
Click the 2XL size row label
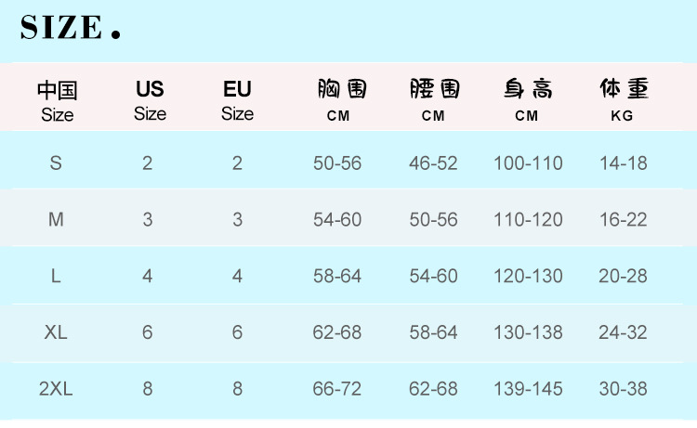tap(56, 389)
